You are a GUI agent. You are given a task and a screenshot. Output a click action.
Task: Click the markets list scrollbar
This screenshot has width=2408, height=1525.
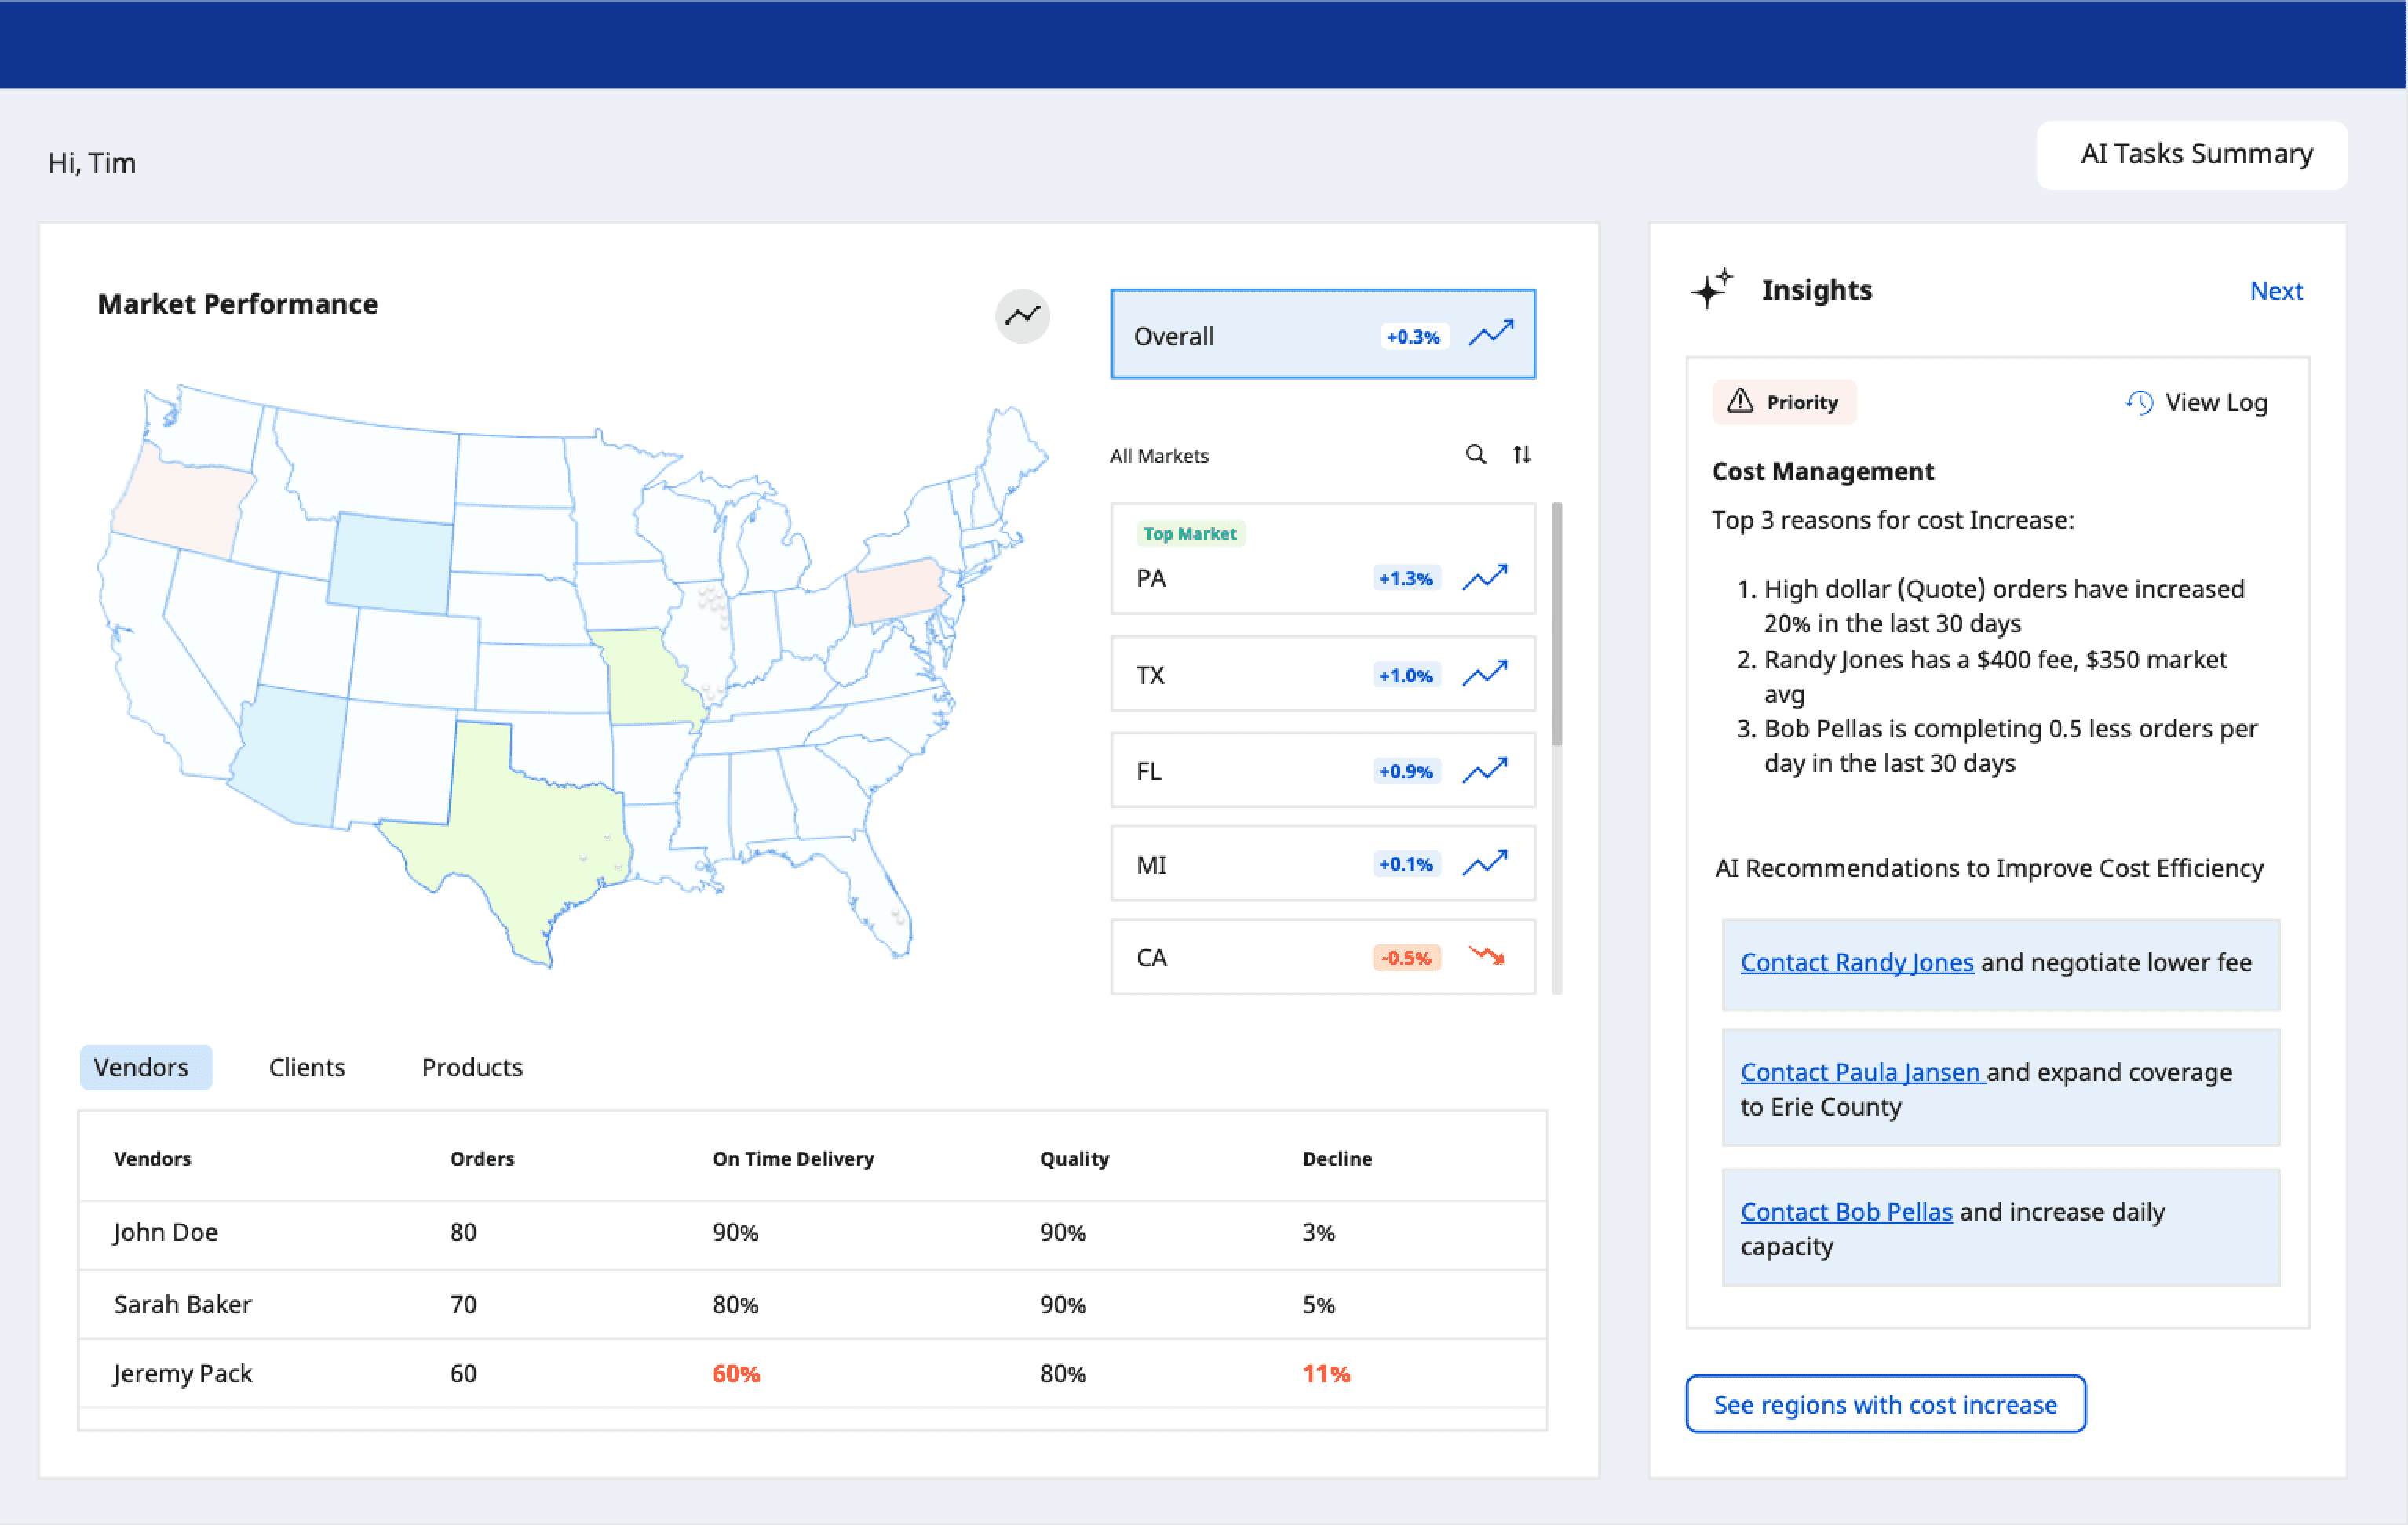(x=1557, y=624)
